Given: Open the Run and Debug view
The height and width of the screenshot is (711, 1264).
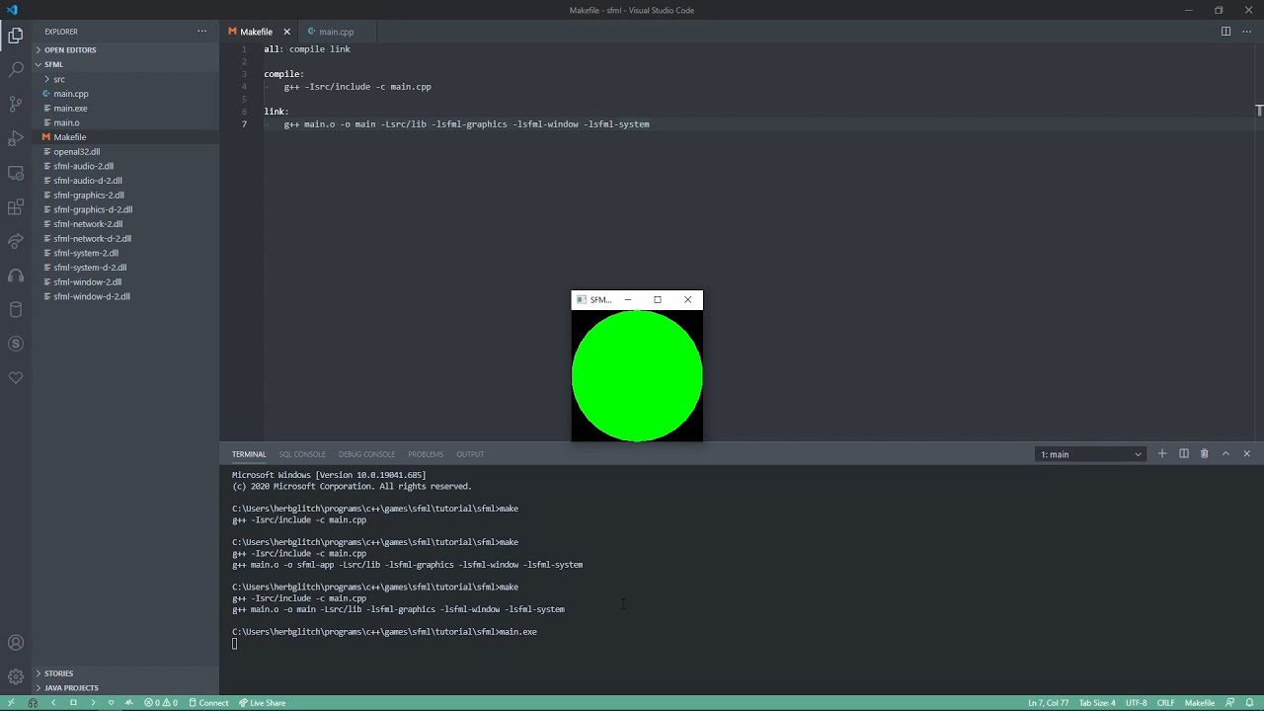Looking at the screenshot, I should point(16,138).
